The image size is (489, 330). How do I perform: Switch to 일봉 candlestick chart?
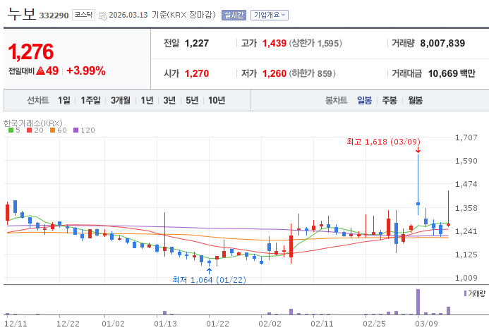coord(364,100)
